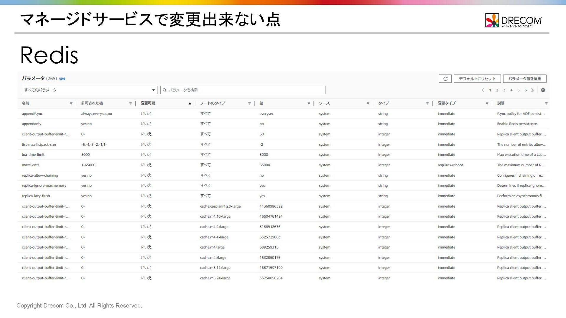Select page 6 in pagination
The height and width of the screenshot is (318, 566).
click(x=526, y=90)
